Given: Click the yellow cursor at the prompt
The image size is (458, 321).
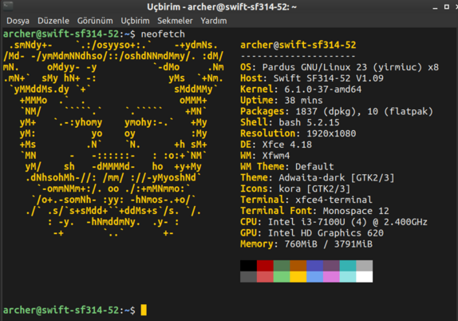Looking at the screenshot, I should tap(144, 310).
